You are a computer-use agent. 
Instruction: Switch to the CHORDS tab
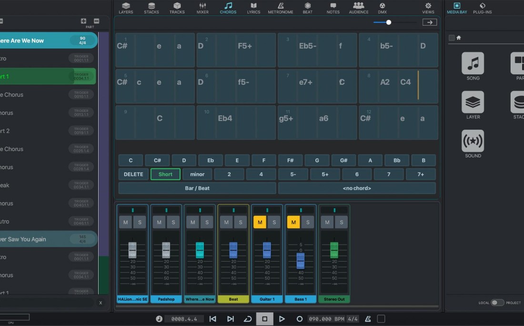pyautogui.click(x=228, y=8)
